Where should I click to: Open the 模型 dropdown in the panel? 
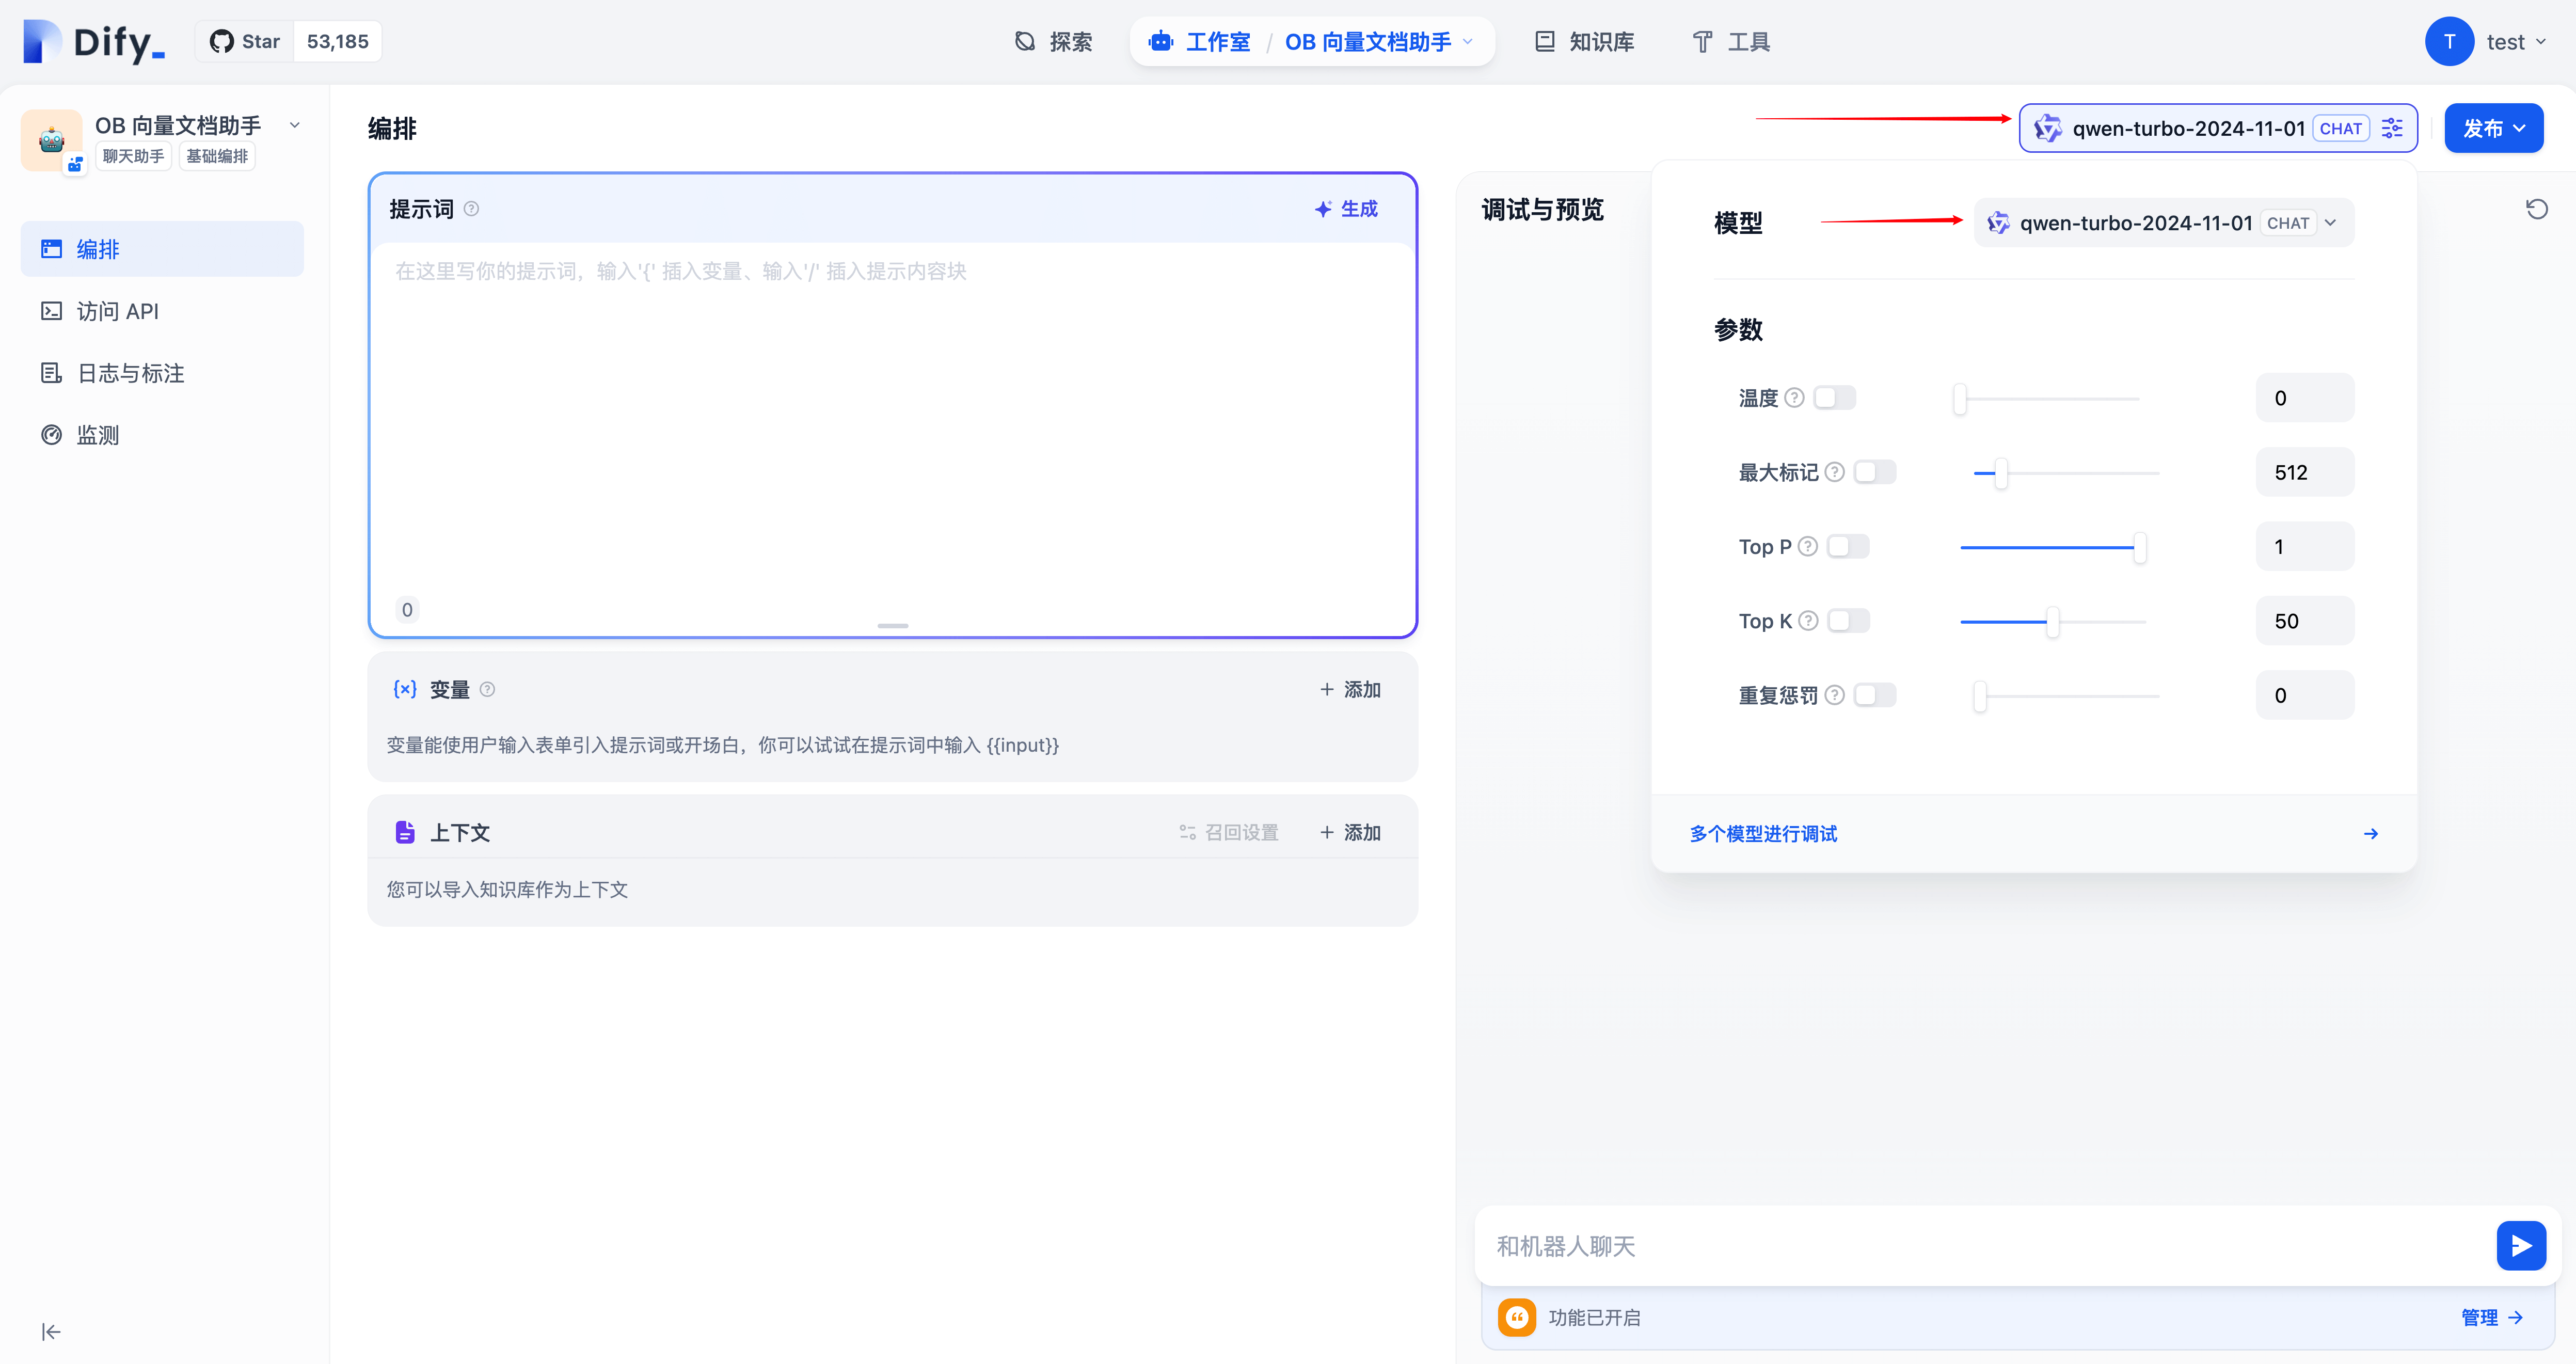(2164, 223)
